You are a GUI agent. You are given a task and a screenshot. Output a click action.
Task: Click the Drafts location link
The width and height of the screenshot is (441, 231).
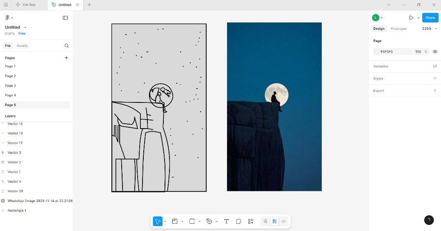coord(10,33)
